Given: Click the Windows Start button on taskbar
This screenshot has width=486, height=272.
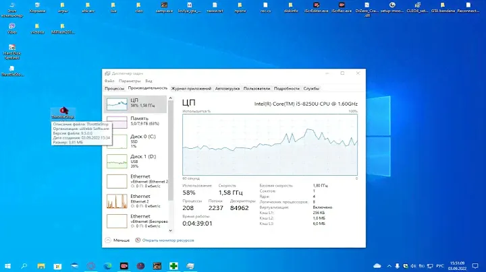Looking at the screenshot, I should tap(7, 265).
